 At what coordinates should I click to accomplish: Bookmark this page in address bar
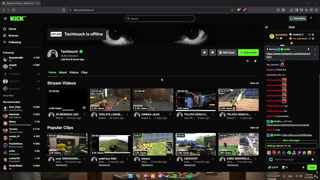click(63, 10)
